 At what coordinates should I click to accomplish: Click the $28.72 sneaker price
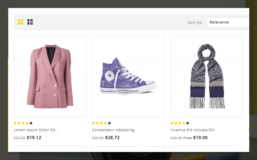pyautogui.click(x=112, y=138)
